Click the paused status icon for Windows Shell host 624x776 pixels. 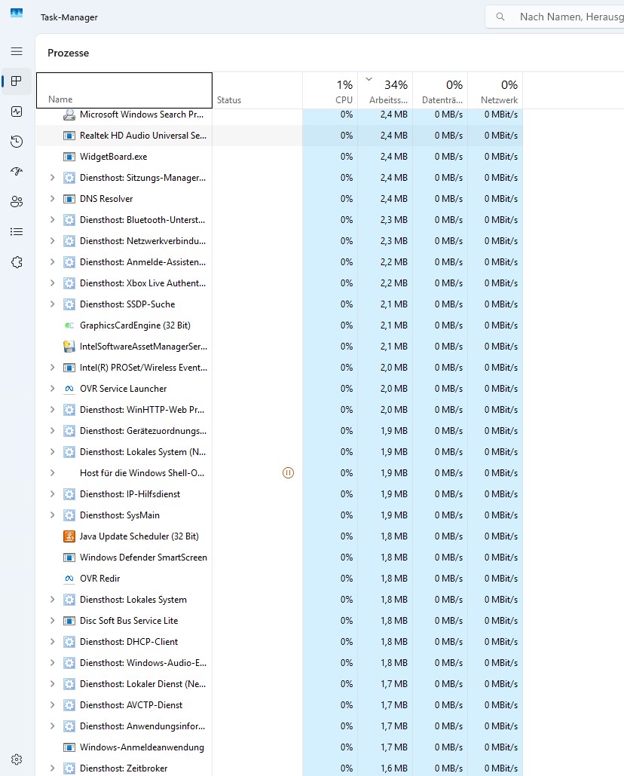pyautogui.click(x=288, y=473)
